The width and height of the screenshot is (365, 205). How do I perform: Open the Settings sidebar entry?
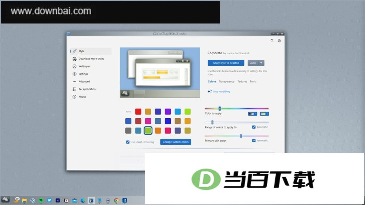[91, 74]
